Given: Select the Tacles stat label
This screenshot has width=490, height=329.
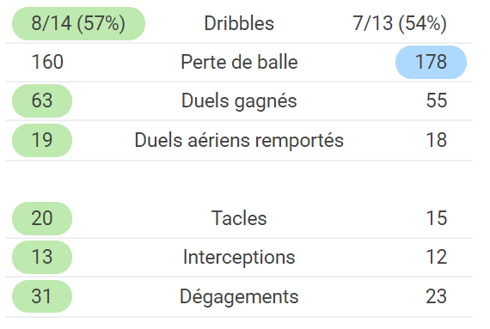Looking at the screenshot, I should pyautogui.click(x=239, y=218).
